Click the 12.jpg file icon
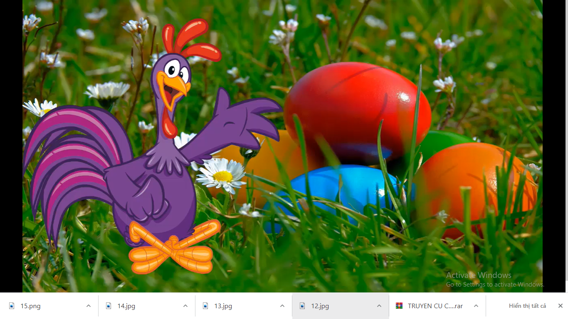 point(302,306)
